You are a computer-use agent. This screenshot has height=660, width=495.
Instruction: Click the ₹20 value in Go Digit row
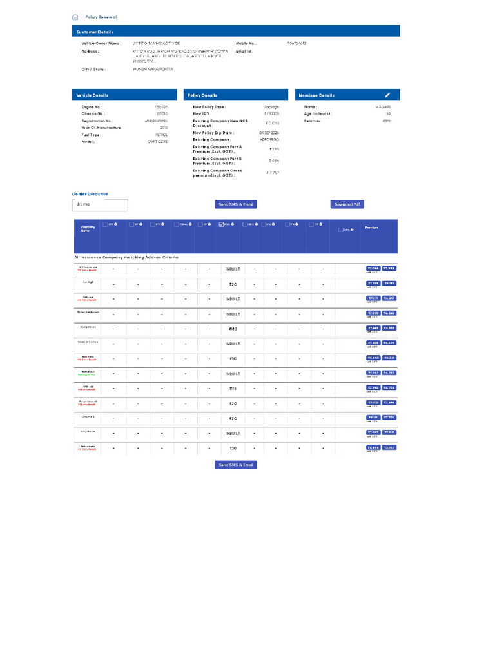click(x=233, y=284)
